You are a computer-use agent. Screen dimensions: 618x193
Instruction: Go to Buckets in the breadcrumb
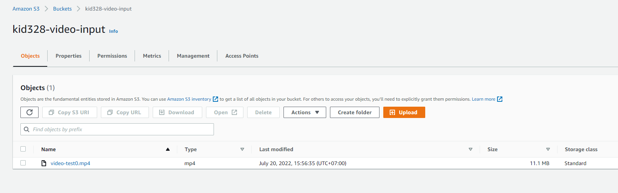(62, 9)
